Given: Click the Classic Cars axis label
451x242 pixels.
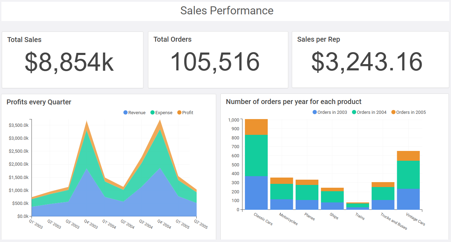Looking at the screenshot, I should click(x=263, y=219).
